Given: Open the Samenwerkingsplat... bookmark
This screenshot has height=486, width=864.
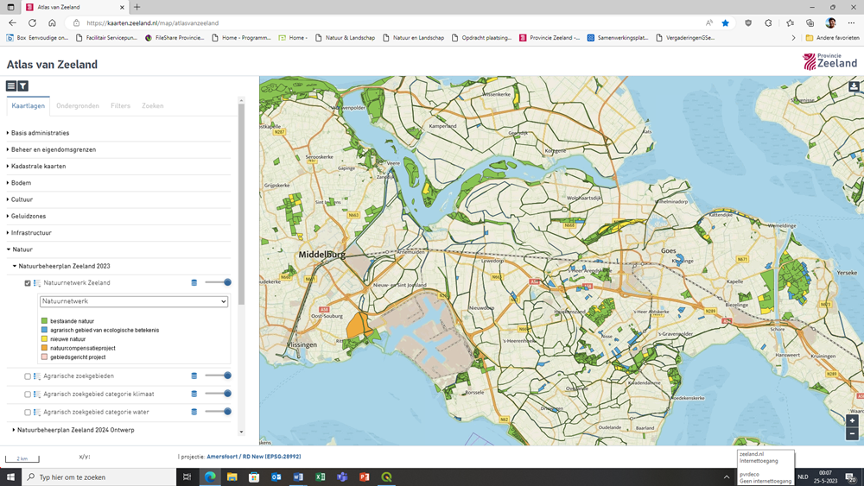Looking at the screenshot, I should (618, 38).
